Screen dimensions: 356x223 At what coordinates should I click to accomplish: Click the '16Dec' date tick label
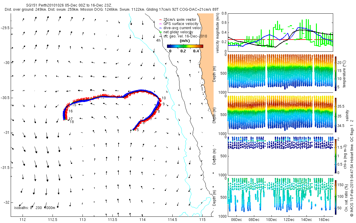click(x=324, y=220)
